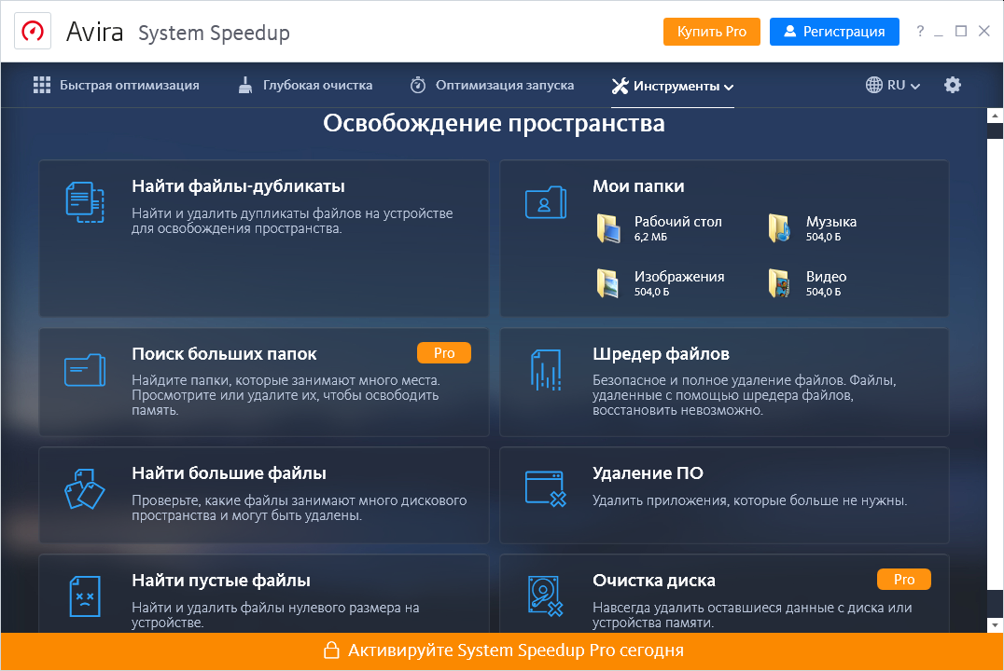Click the empty files sad-face icon
The height and width of the screenshot is (671, 1004).
pos(85,596)
